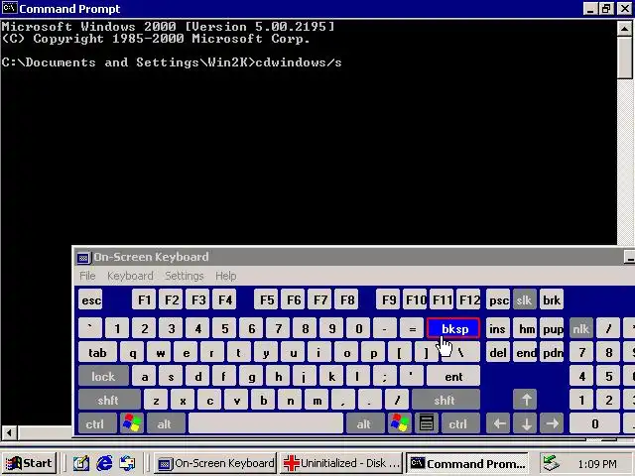
Task: Click the end key
Action: (x=525, y=352)
